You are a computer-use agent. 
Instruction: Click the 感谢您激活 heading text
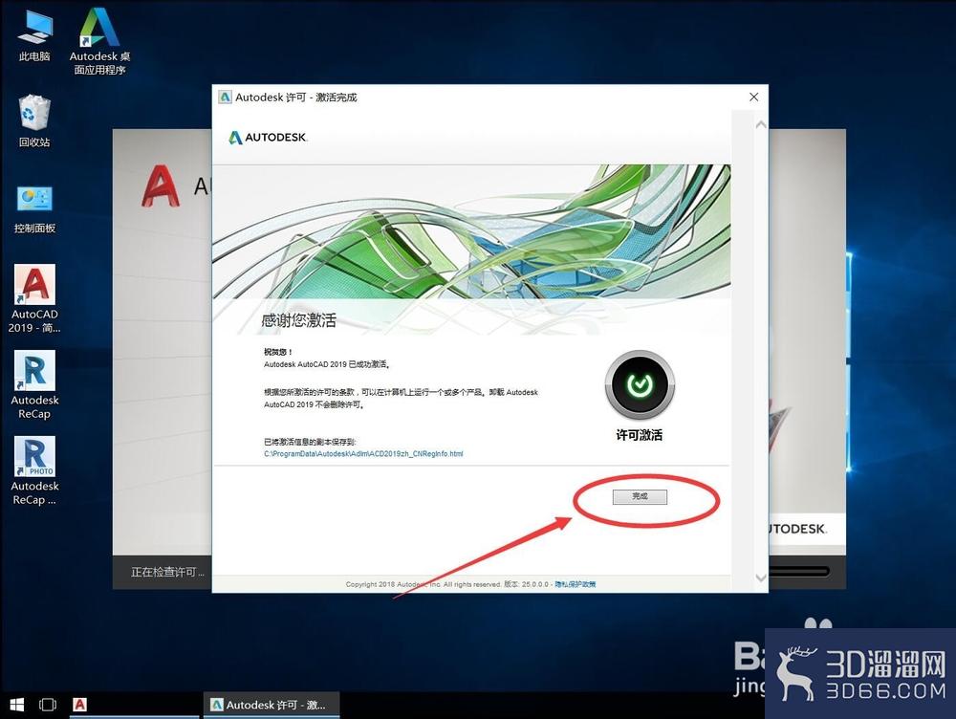[298, 320]
